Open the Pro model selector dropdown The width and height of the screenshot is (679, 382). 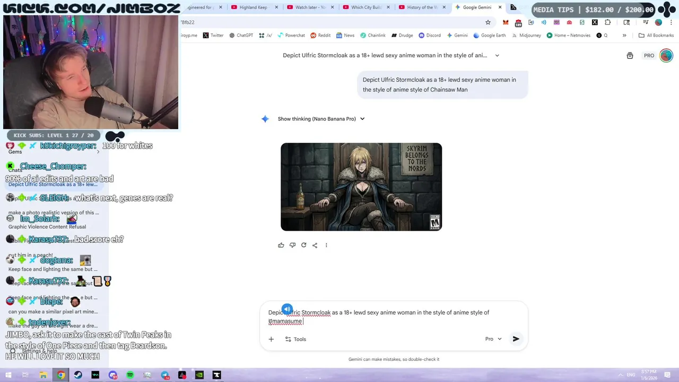tap(493, 339)
